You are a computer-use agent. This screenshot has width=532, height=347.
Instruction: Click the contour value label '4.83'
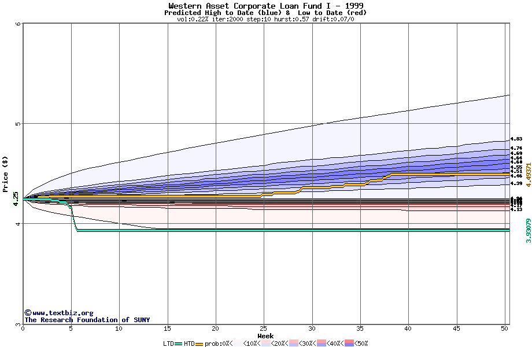coord(516,139)
